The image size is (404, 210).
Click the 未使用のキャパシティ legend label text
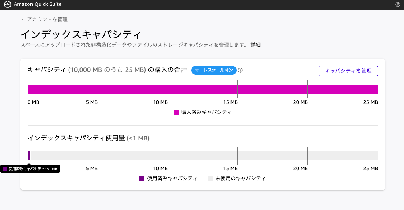pos(240,178)
